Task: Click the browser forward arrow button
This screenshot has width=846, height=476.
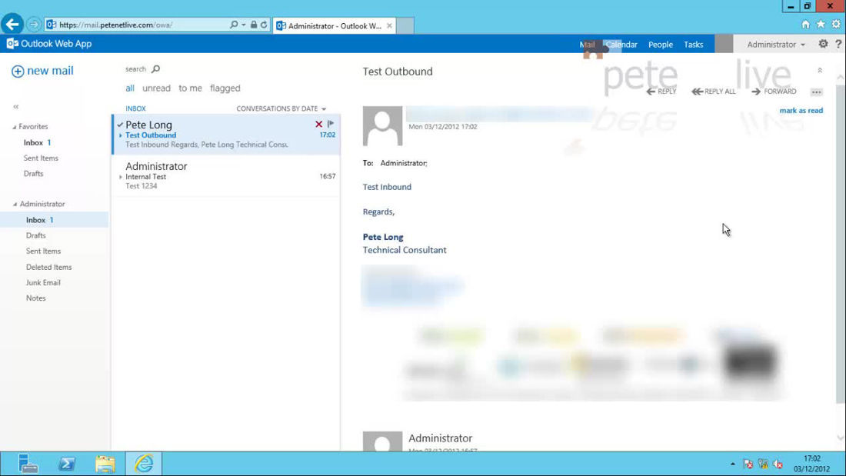Action: (33, 25)
